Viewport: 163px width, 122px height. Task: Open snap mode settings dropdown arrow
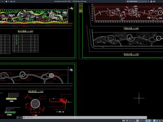click(x=132, y=121)
